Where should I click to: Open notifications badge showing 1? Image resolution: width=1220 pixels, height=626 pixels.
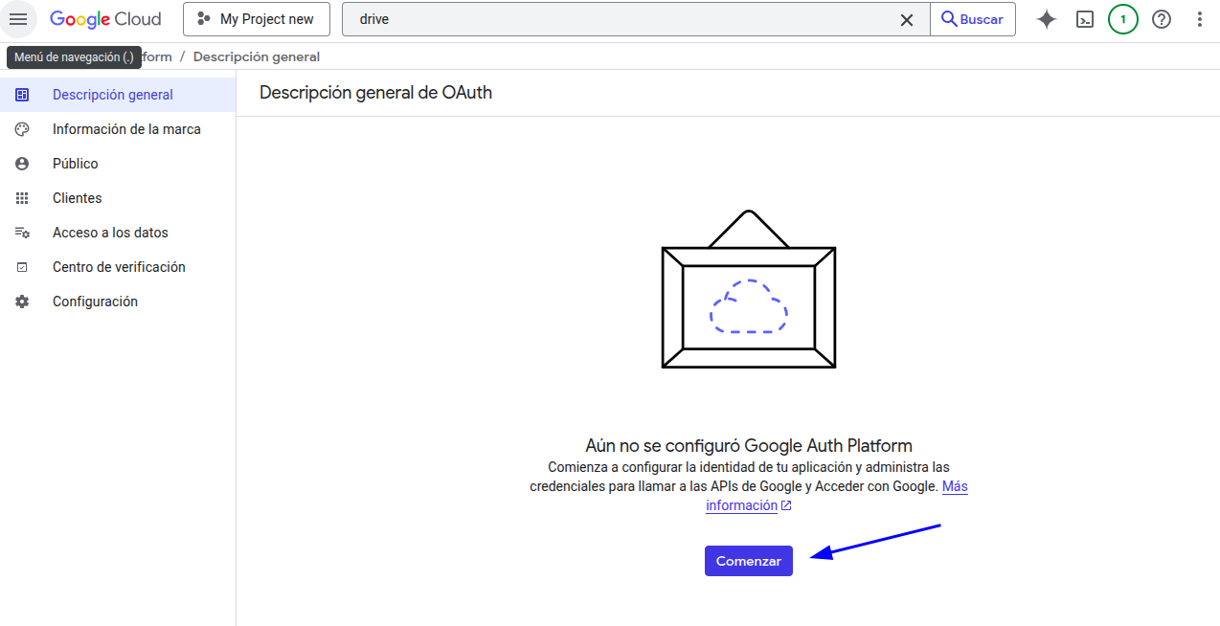(1123, 19)
